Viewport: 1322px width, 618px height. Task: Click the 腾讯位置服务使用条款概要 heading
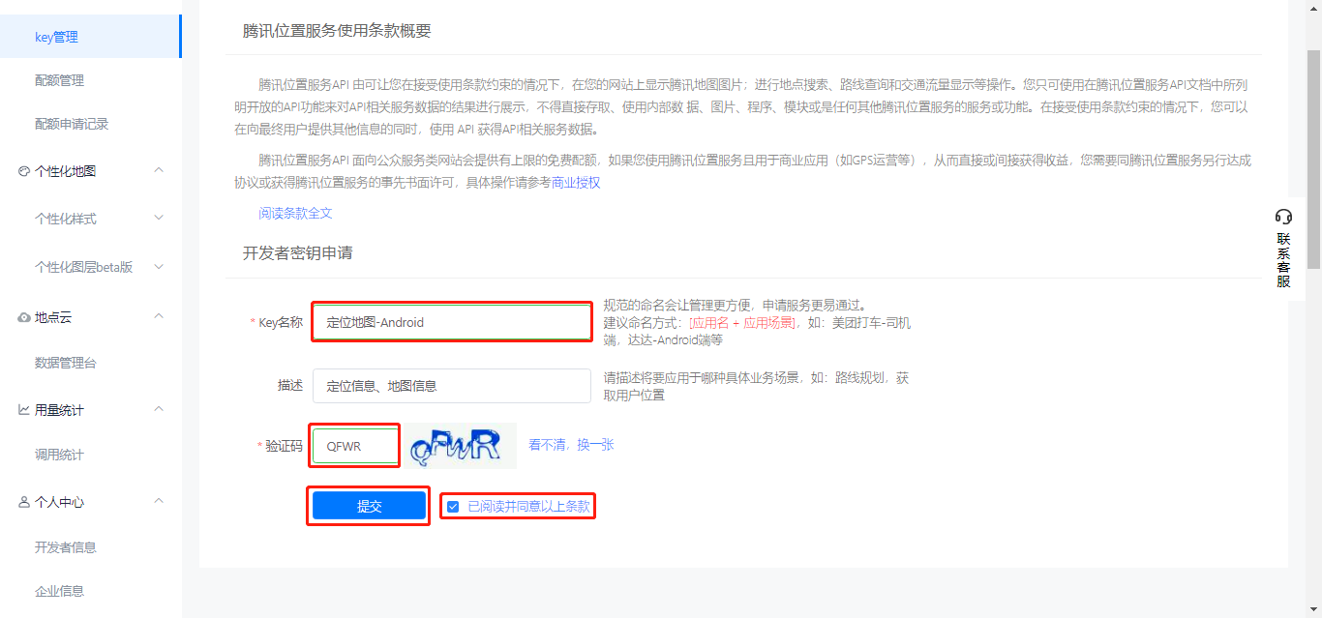[x=337, y=31]
